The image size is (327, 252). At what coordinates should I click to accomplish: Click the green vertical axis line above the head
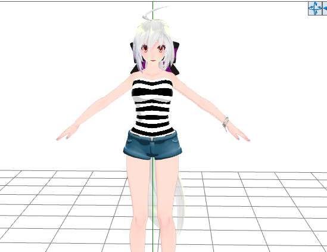[x=152, y=11]
